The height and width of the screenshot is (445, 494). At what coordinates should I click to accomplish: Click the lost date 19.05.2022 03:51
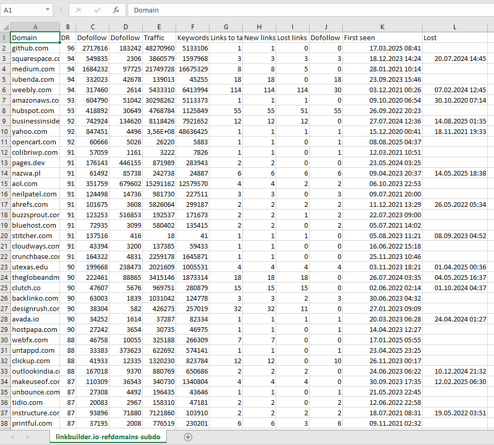click(454, 413)
